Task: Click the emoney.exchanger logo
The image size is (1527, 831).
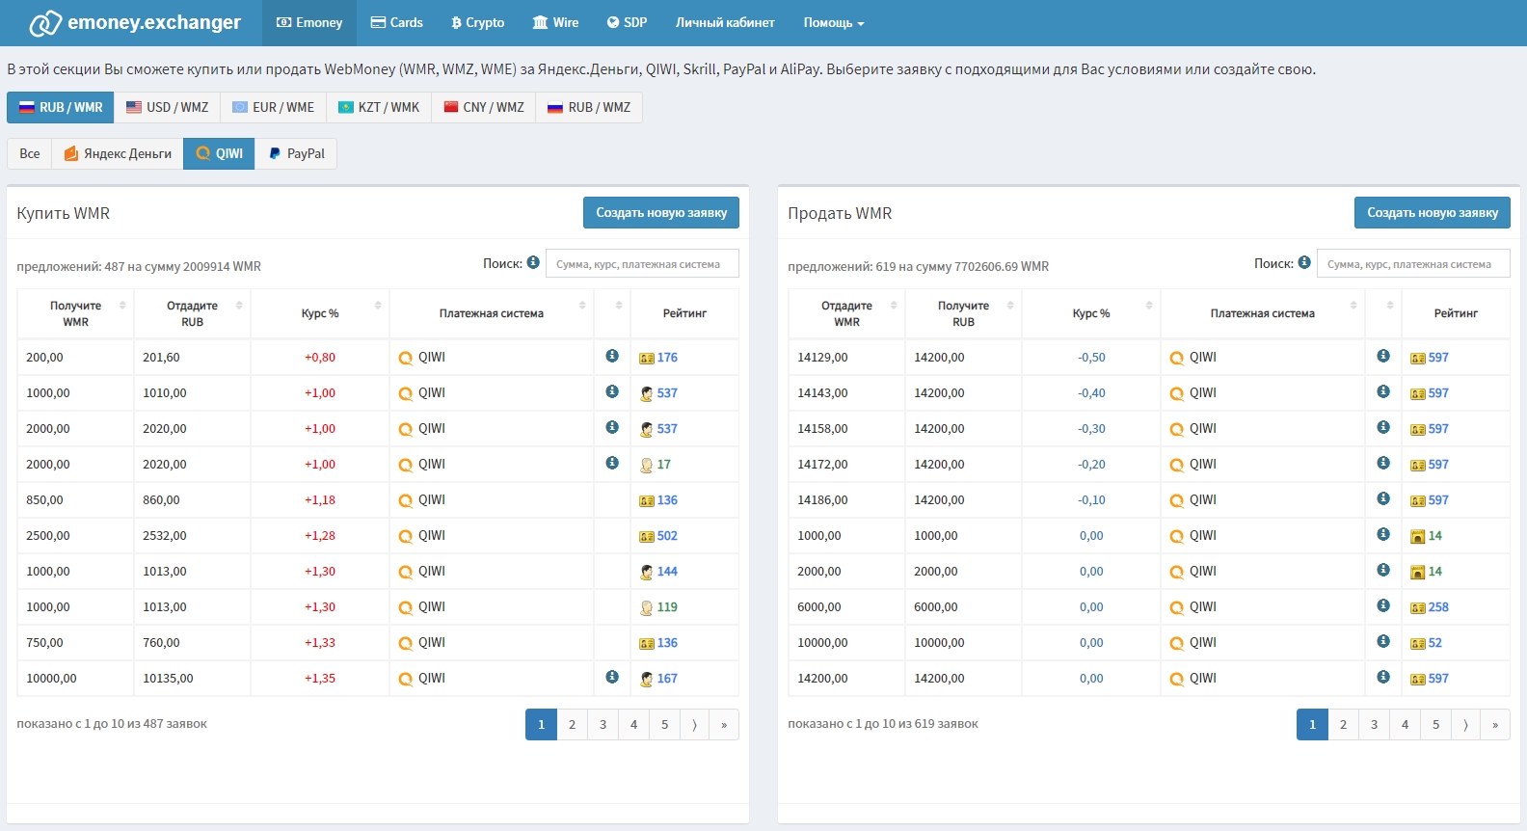Action: [135, 23]
